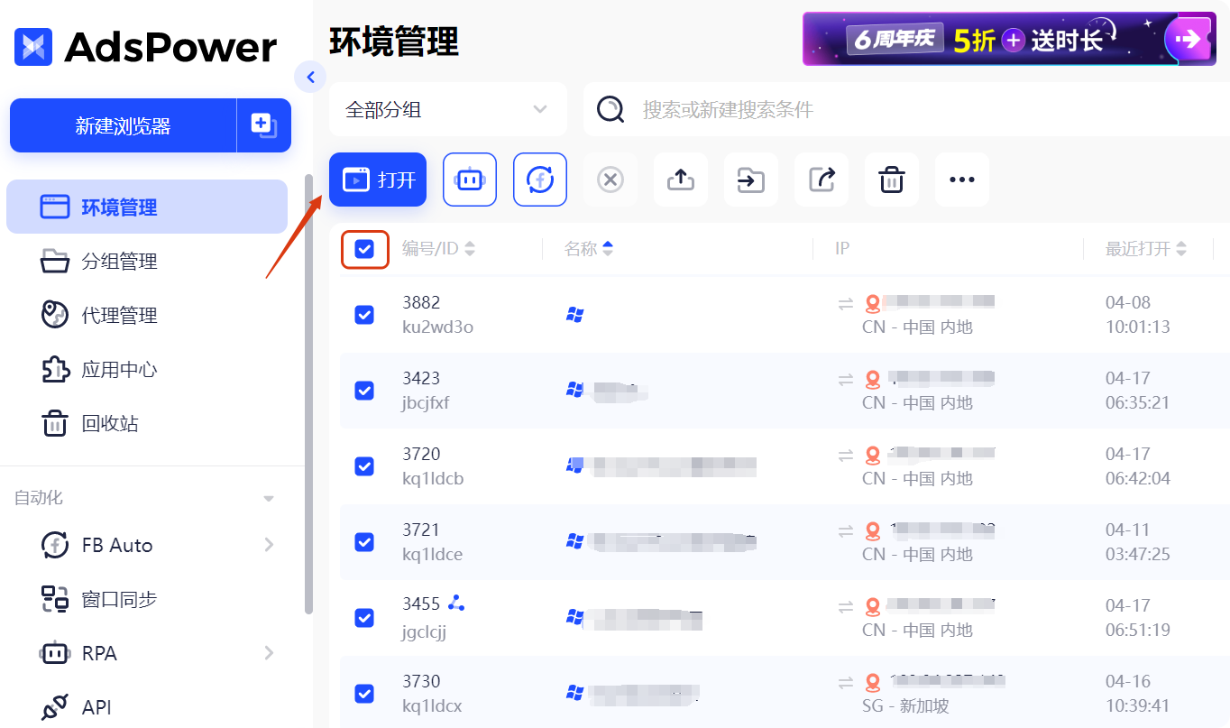Click the proxy location pin in row 3423

[x=872, y=379]
